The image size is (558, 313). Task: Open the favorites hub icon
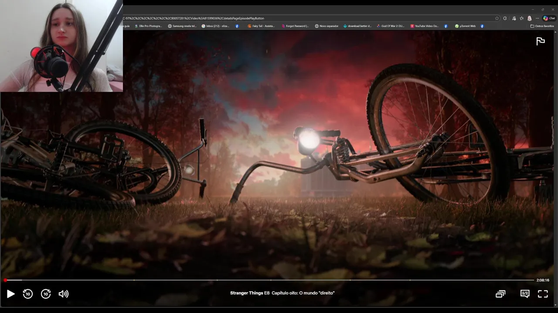coord(521,18)
